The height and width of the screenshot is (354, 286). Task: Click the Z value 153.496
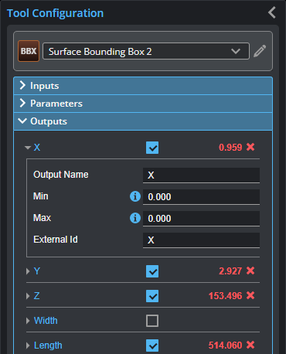click(225, 296)
